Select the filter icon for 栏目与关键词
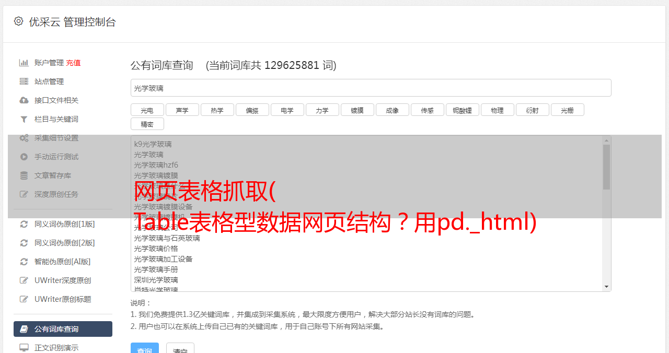Viewport: 669px width, 353px height. coord(24,119)
